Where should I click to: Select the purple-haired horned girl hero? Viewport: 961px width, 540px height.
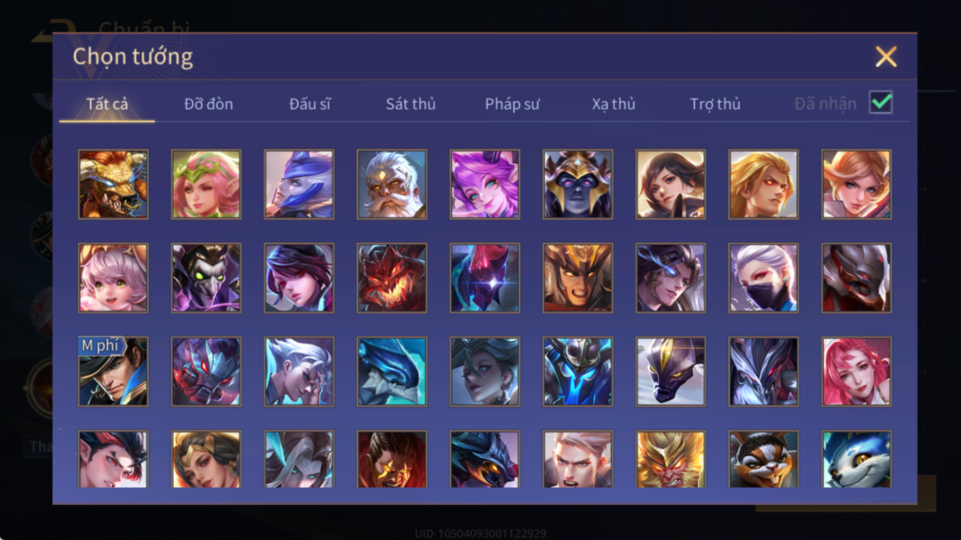point(485,184)
